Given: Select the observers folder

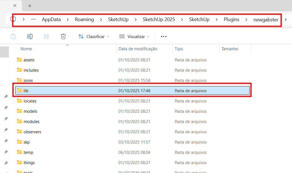Looking at the screenshot, I should click(32, 132).
